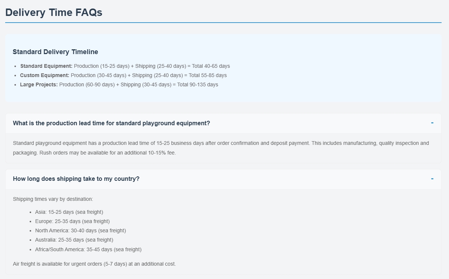Click the Asia 15-25 days list item
The width and height of the screenshot is (449, 279).
click(69, 212)
